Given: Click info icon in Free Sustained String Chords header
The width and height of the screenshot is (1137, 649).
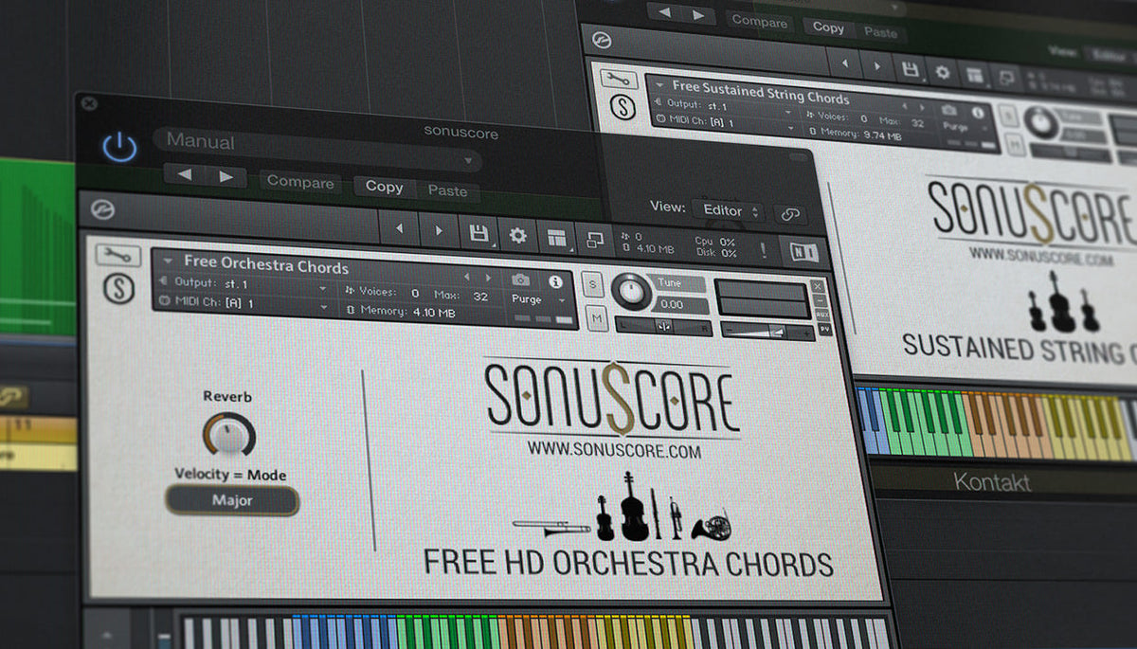Looking at the screenshot, I should 980,111.
